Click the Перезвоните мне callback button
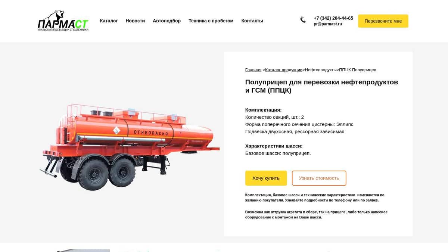448x252 pixels. 383,21
